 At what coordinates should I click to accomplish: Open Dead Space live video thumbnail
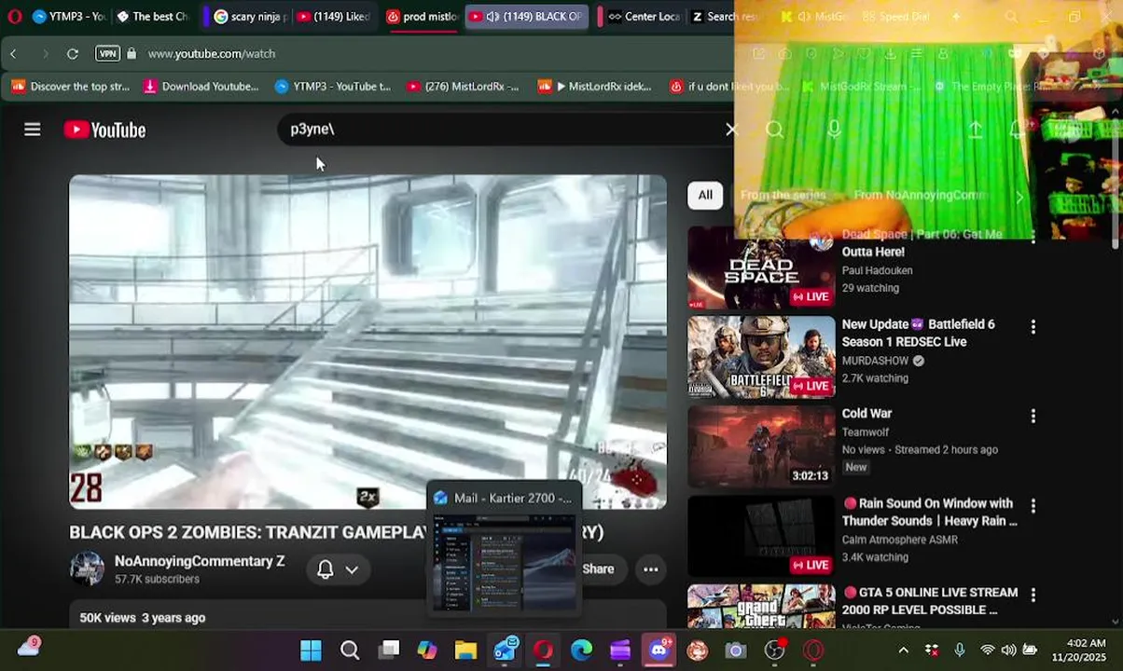(x=761, y=268)
